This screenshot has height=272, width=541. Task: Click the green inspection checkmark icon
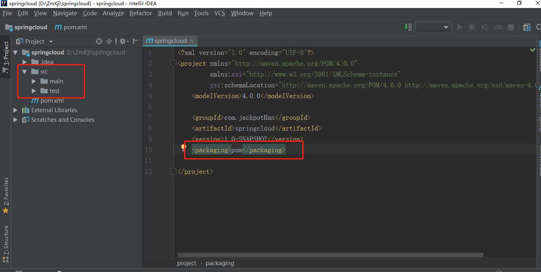[x=533, y=50]
